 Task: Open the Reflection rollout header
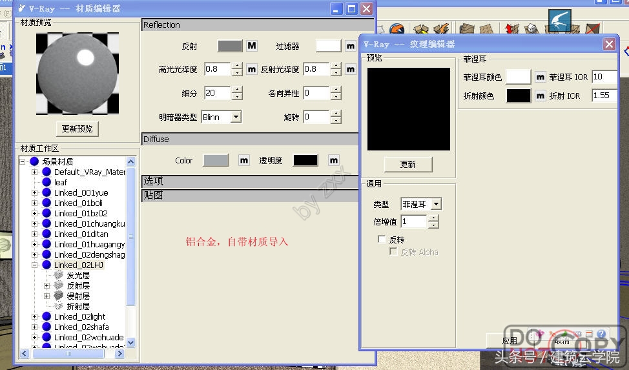pyautogui.click(x=258, y=25)
